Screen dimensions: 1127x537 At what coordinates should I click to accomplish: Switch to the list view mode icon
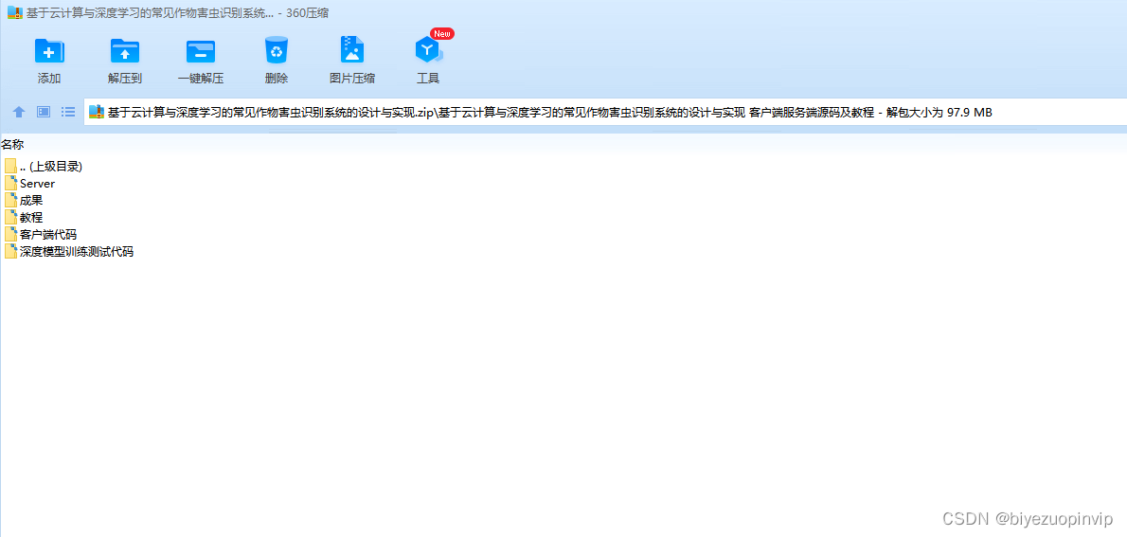(68, 112)
